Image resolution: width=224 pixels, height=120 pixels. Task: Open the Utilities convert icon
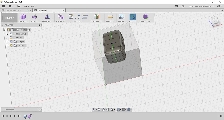61,17
